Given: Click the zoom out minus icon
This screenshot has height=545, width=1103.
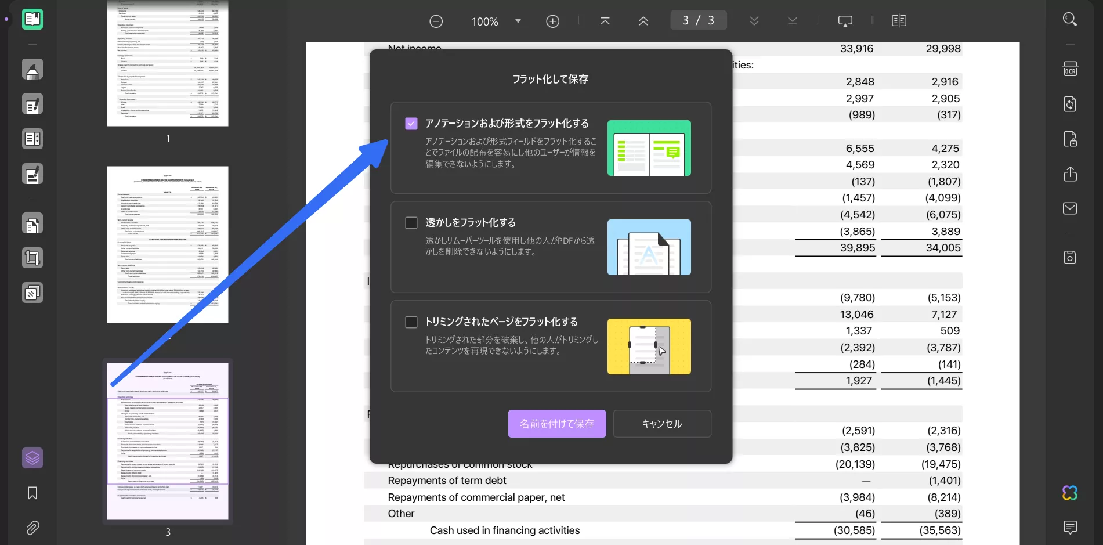Looking at the screenshot, I should [436, 21].
